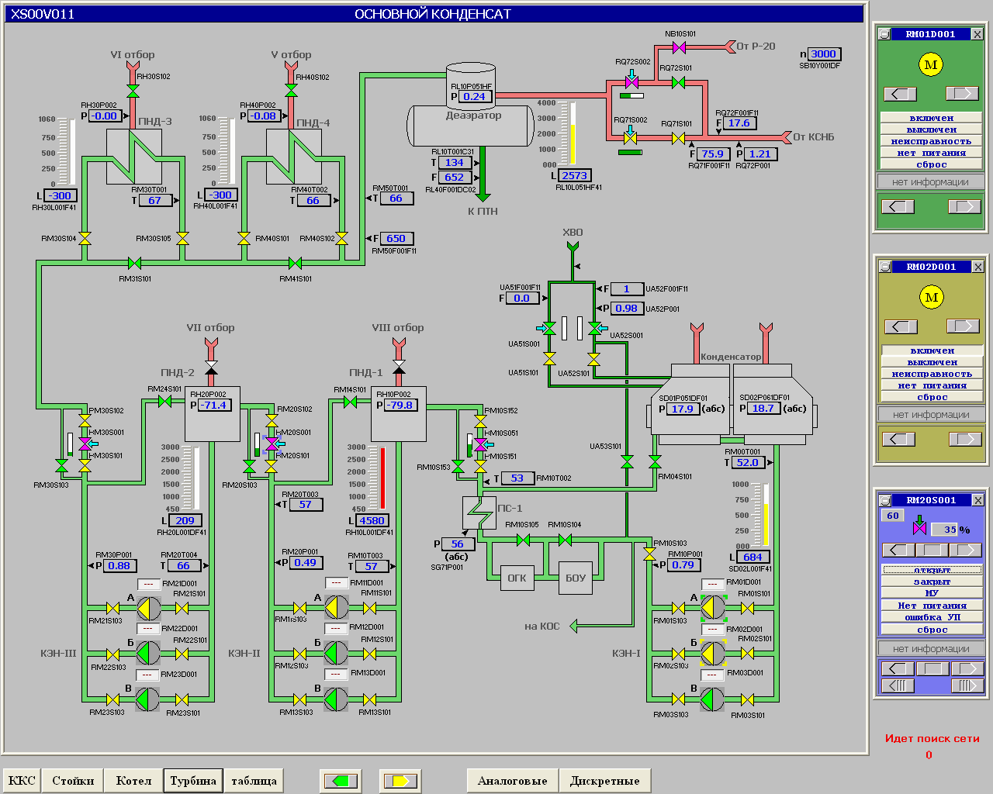Viewport: 993px width, 794px height.
Task: Switch to the Котел tab
Action: tap(133, 781)
